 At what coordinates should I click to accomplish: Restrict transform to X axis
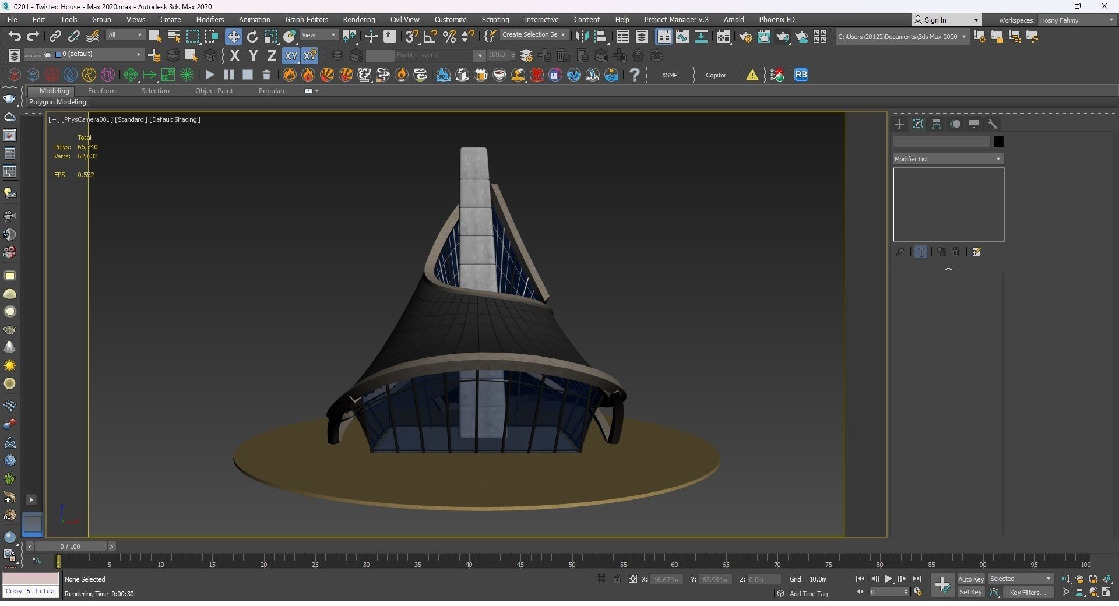235,55
